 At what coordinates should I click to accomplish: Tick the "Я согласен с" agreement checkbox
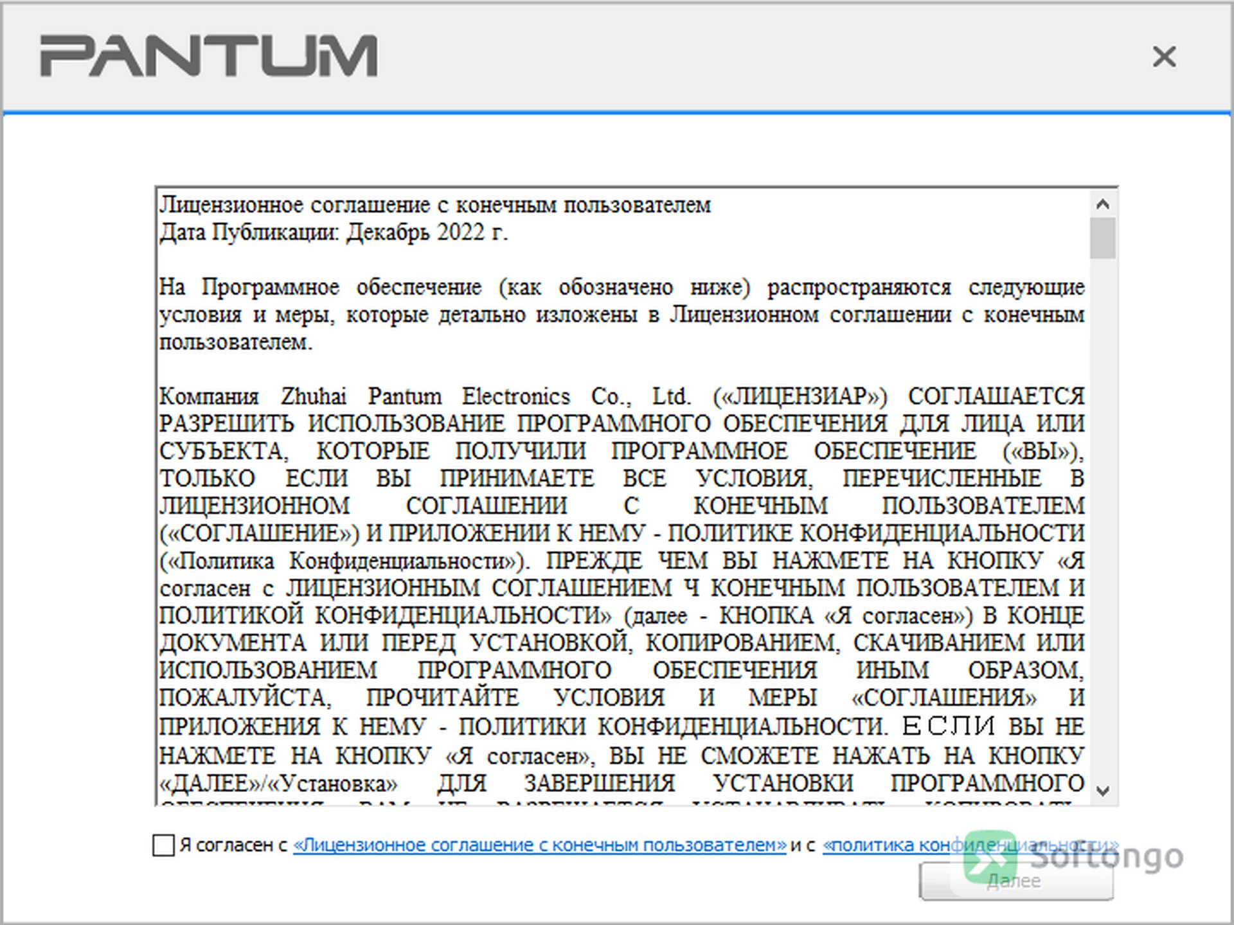click(163, 845)
